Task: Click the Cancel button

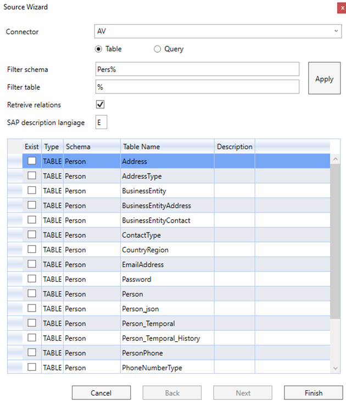Action: tap(101, 393)
